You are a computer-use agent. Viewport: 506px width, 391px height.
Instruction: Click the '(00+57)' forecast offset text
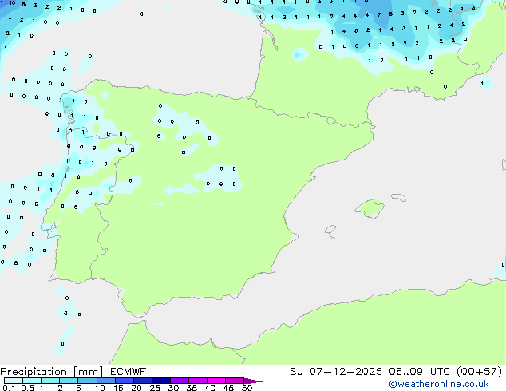[x=480, y=372]
